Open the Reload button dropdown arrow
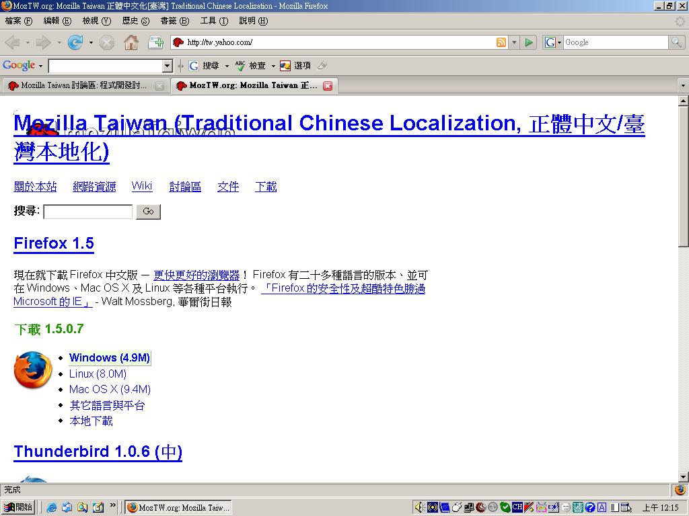This screenshot has height=516, width=689. point(91,43)
